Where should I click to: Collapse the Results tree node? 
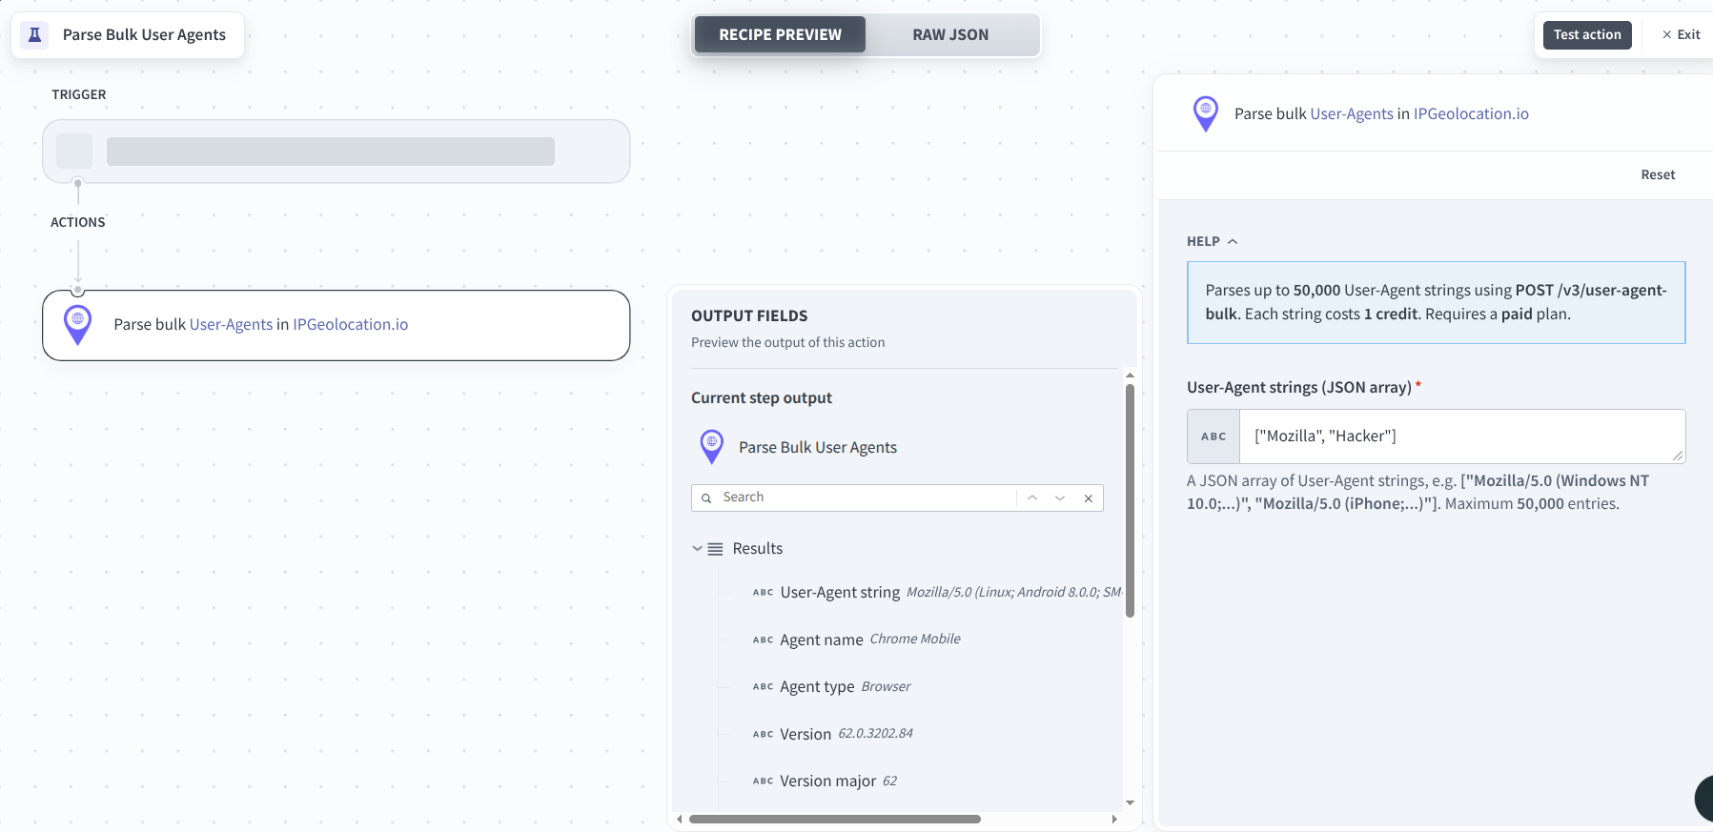point(698,549)
